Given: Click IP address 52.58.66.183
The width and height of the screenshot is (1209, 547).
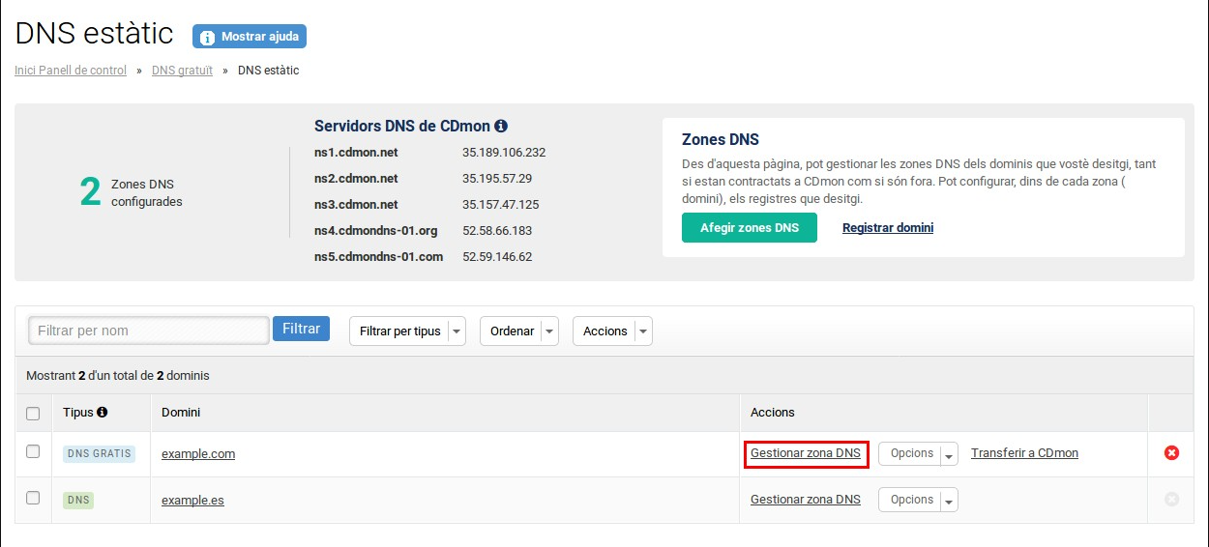Looking at the screenshot, I should [497, 231].
